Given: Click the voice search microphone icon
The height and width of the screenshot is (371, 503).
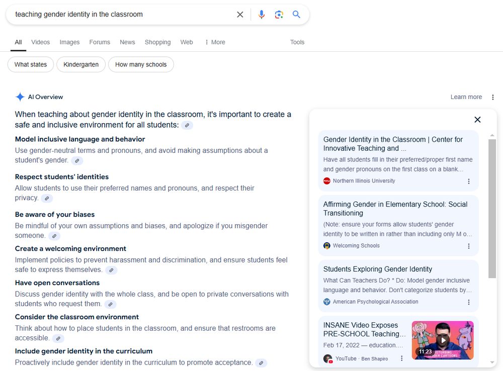Looking at the screenshot, I should coord(261,14).
